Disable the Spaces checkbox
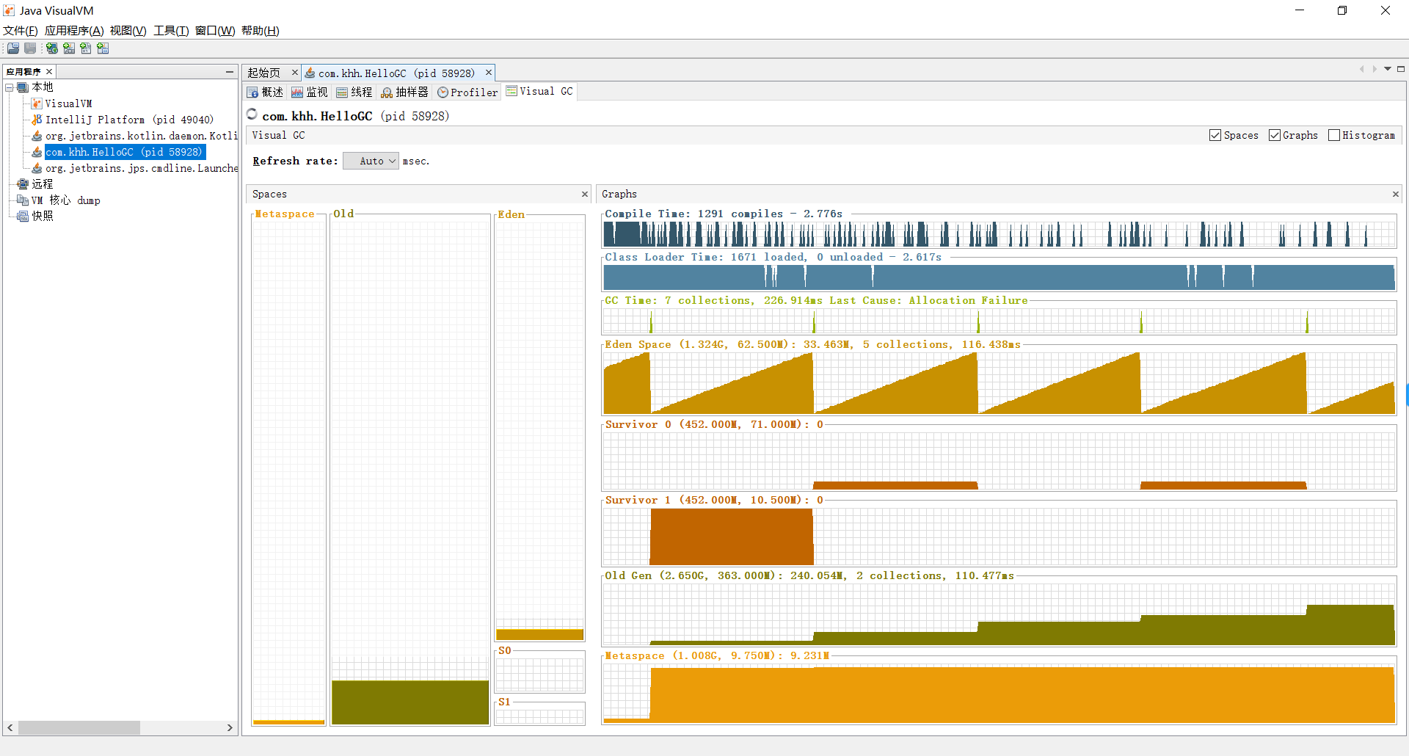 (x=1215, y=135)
